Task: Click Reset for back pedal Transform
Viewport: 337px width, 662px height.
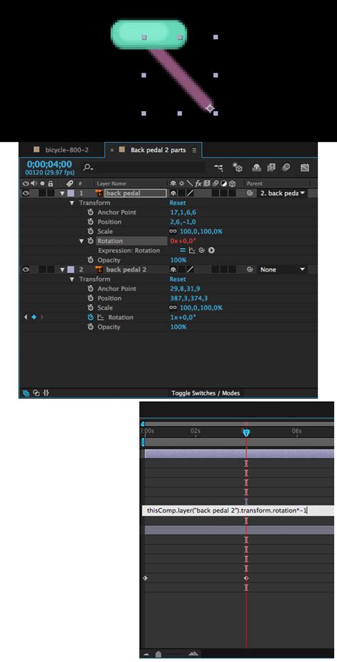Action: pos(177,203)
